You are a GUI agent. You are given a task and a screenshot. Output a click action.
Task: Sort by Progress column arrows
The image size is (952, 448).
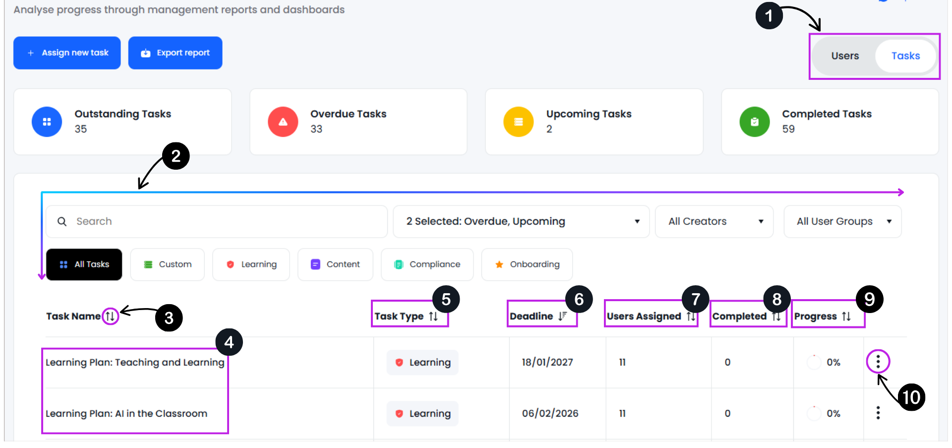(846, 317)
